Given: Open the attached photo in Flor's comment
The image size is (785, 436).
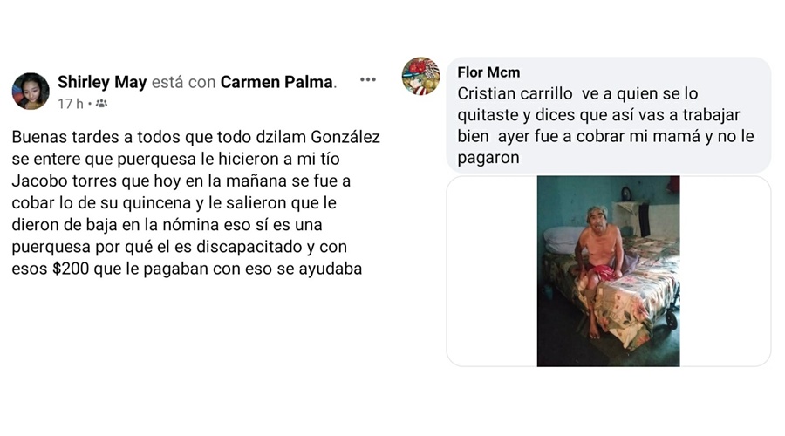Looking at the screenshot, I should (608, 271).
